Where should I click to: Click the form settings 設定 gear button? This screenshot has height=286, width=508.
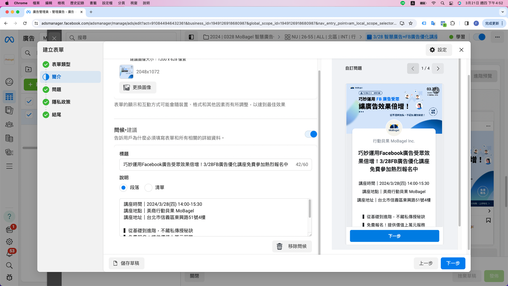439,50
